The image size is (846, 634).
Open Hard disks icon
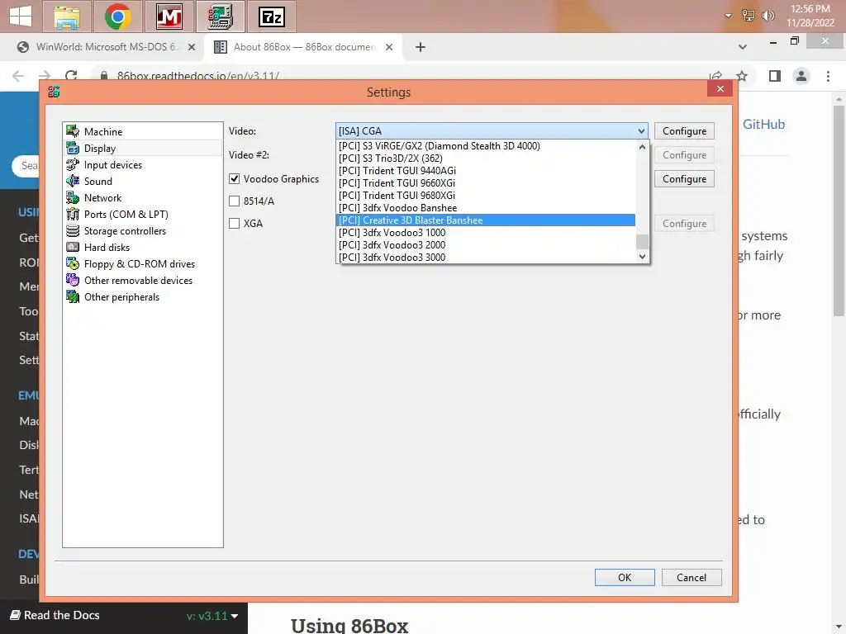(x=73, y=247)
